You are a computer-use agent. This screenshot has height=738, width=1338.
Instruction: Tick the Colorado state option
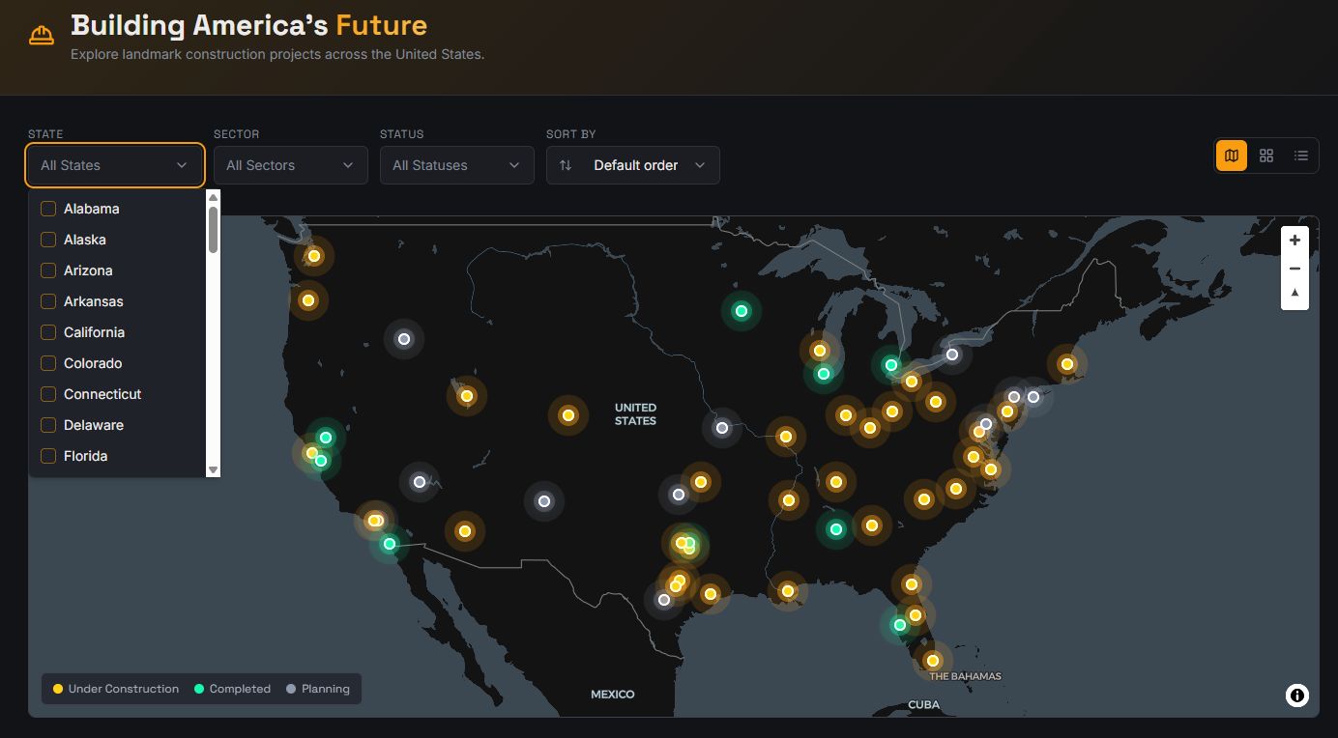pos(48,363)
